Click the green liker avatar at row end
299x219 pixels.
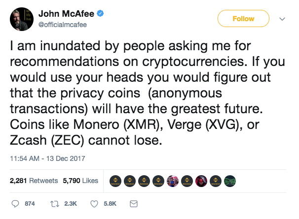click(x=230, y=181)
